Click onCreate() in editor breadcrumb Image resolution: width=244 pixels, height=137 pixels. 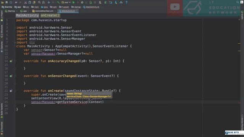50,15
